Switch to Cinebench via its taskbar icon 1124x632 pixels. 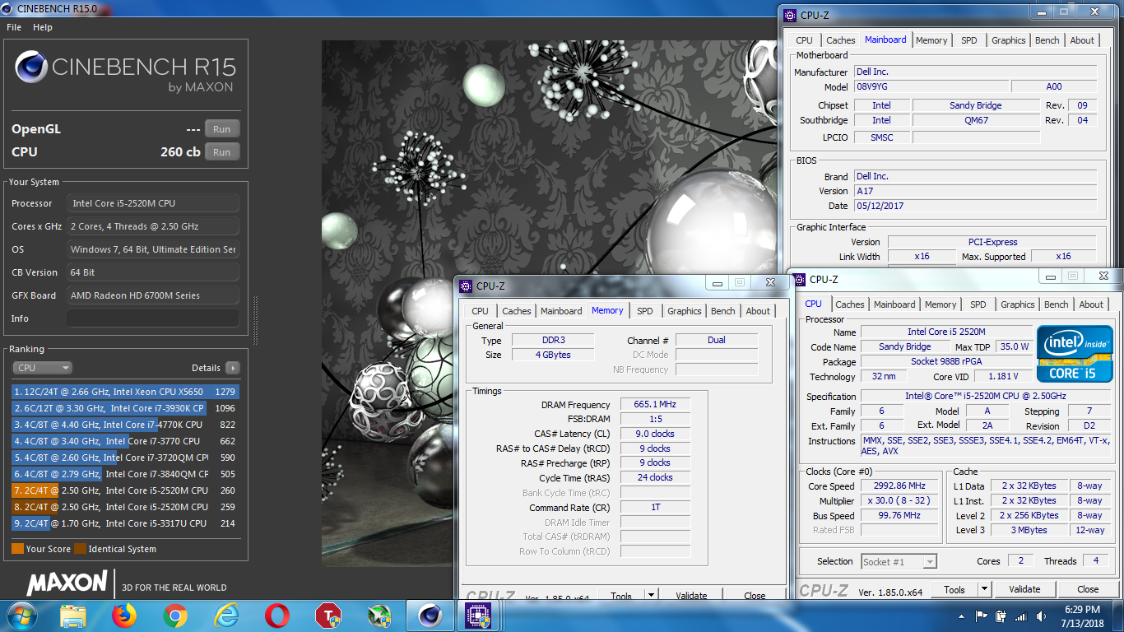point(430,616)
